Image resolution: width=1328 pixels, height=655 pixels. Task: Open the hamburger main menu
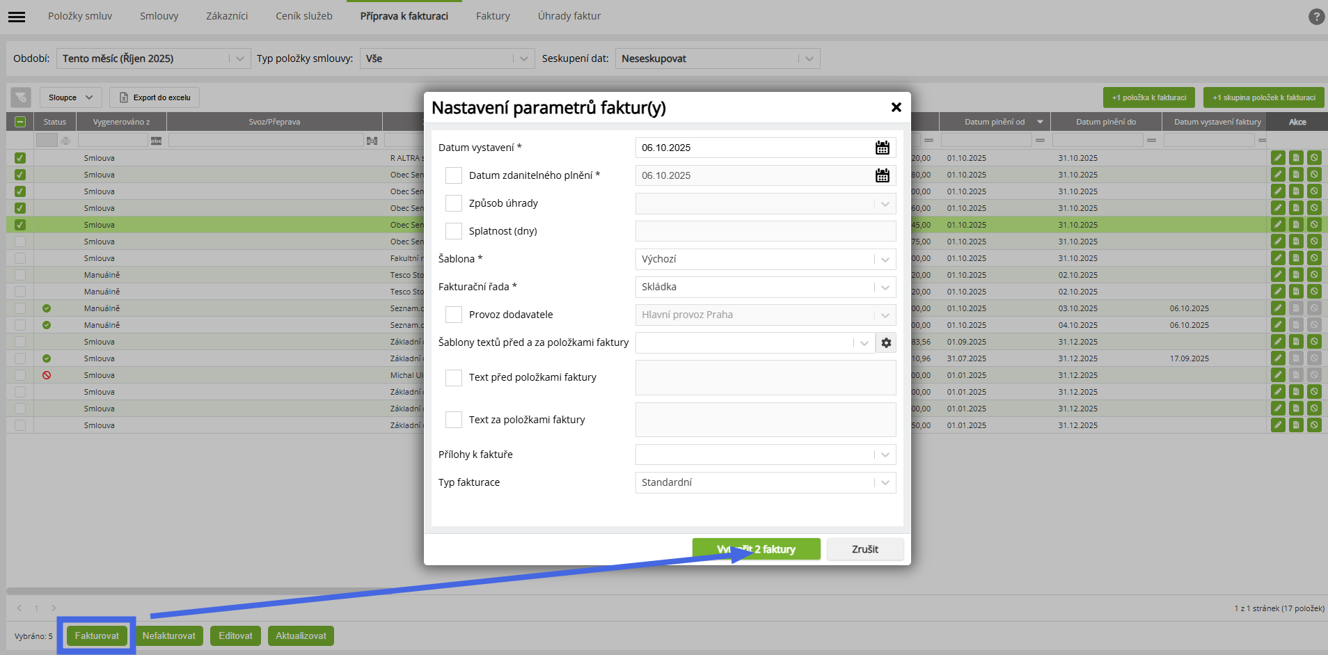[x=17, y=17]
